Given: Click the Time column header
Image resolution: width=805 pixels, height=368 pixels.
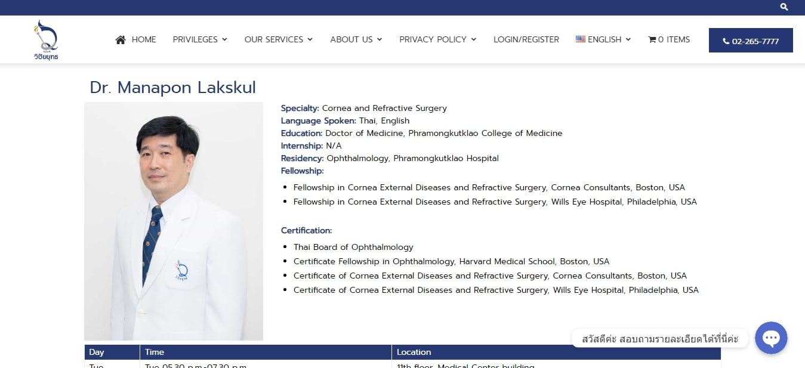Looking at the screenshot, I should click(155, 352).
